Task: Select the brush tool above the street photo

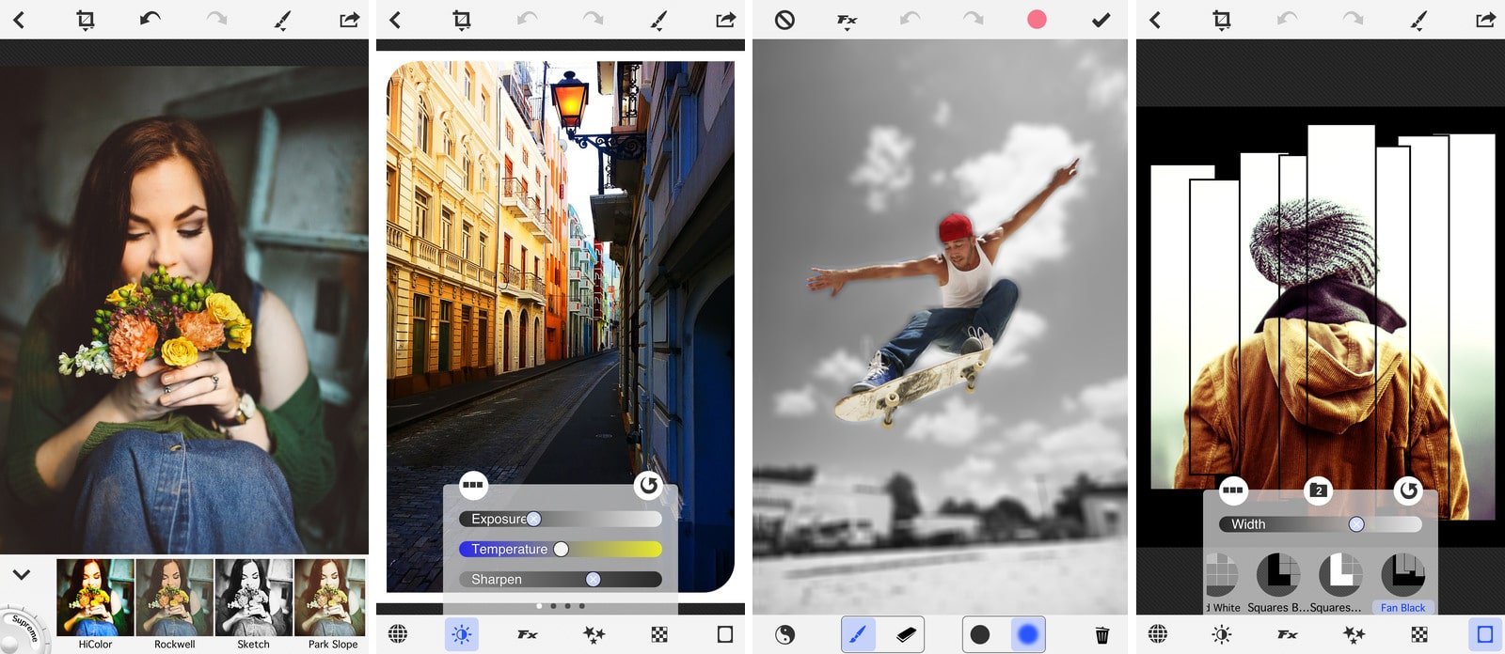Action: tap(658, 20)
